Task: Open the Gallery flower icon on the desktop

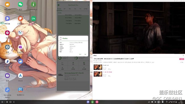Action: click(7, 33)
